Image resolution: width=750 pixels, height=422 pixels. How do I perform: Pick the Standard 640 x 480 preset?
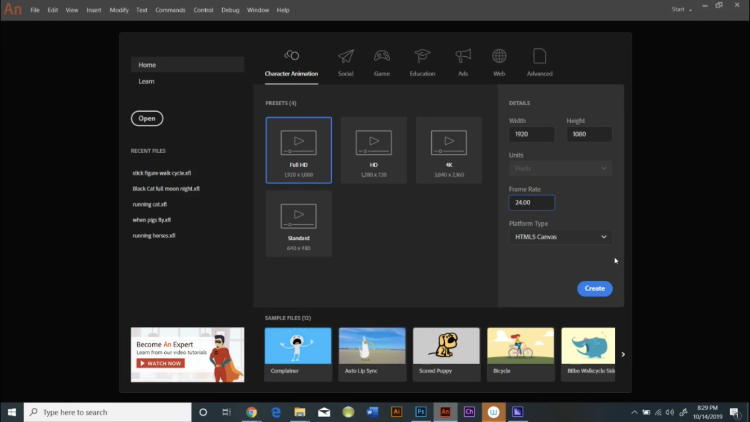299,224
